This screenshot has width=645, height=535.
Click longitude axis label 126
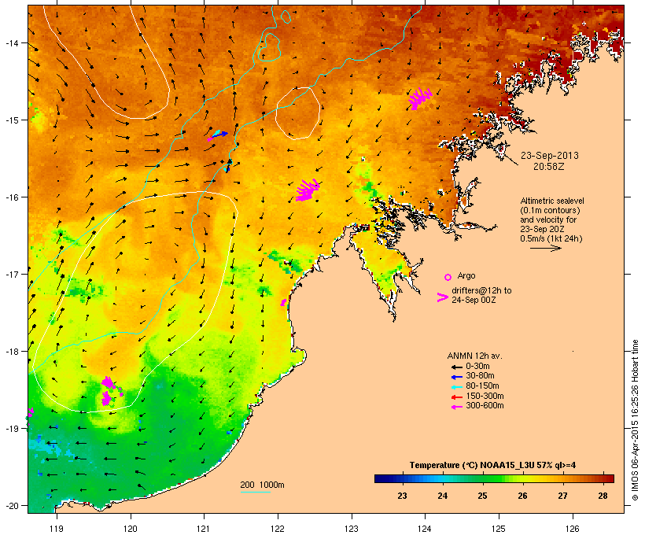(572, 529)
